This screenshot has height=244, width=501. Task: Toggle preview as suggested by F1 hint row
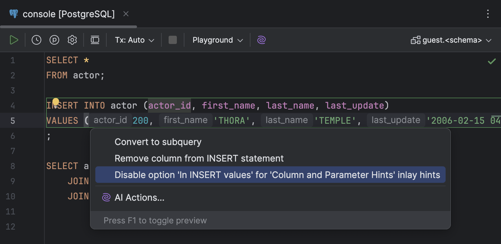(155, 220)
